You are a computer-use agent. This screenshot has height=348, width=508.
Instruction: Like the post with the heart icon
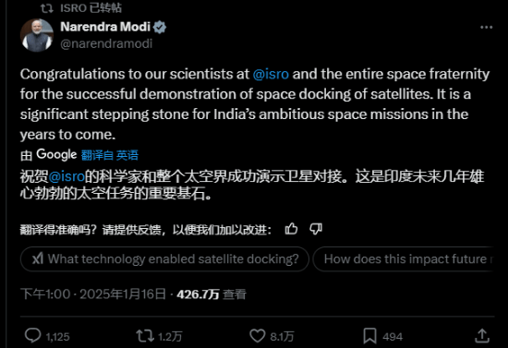click(258, 336)
